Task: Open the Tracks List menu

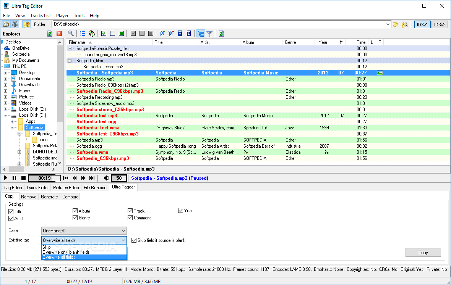Action: (41, 16)
